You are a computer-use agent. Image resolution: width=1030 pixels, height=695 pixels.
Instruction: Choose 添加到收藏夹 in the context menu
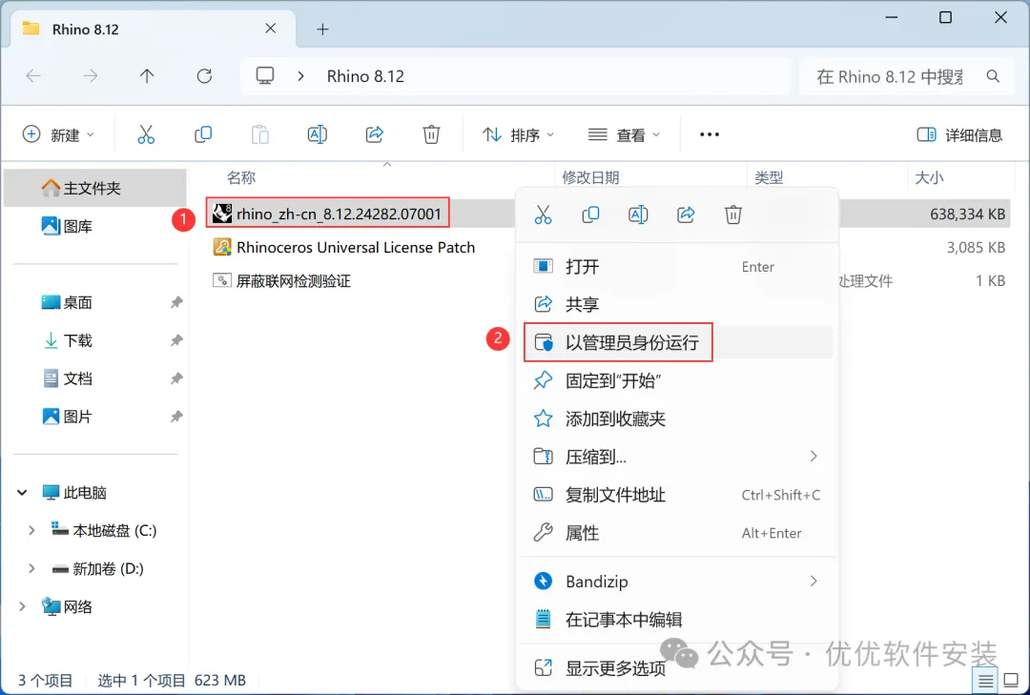(x=678, y=419)
